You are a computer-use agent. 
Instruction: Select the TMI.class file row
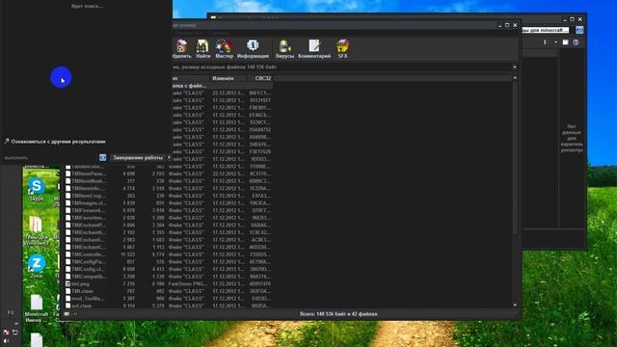click(169, 291)
